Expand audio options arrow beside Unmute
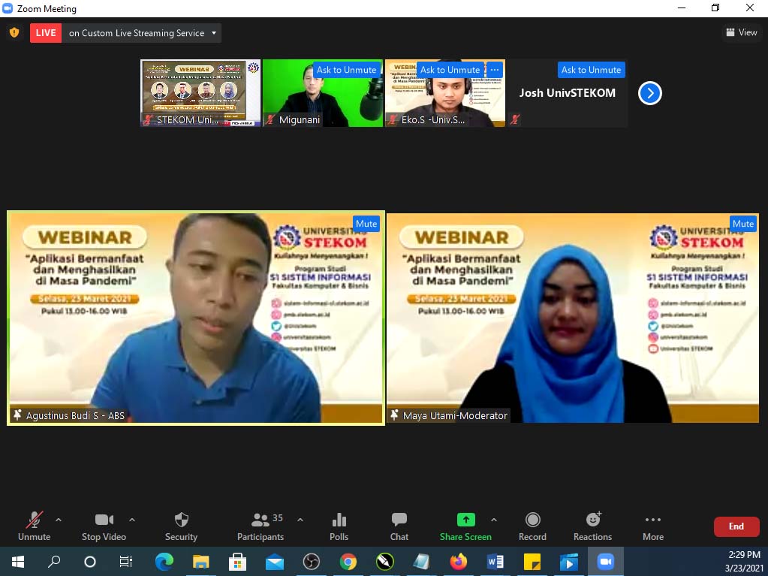Image resolution: width=768 pixels, height=576 pixels. pyautogui.click(x=59, y=520)
